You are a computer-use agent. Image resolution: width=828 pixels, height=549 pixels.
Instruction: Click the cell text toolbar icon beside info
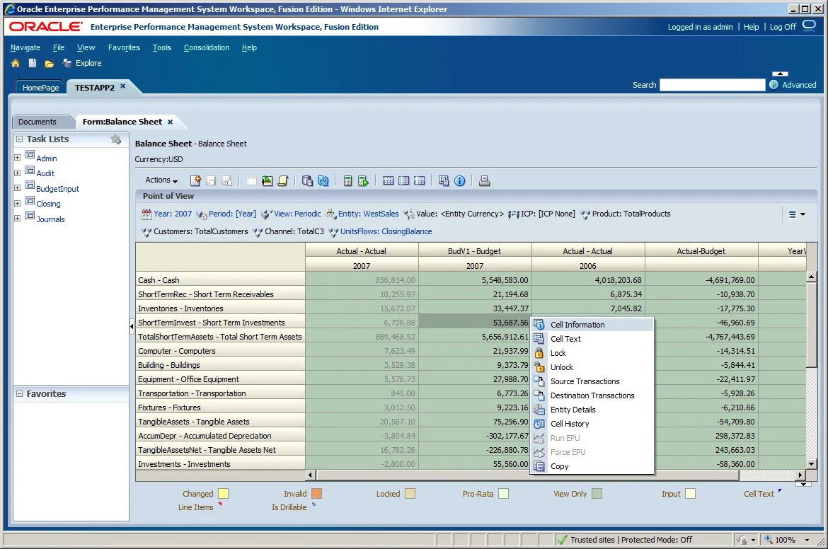(444, 181)
